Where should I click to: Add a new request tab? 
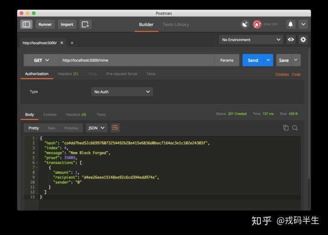tap(72, 43)
